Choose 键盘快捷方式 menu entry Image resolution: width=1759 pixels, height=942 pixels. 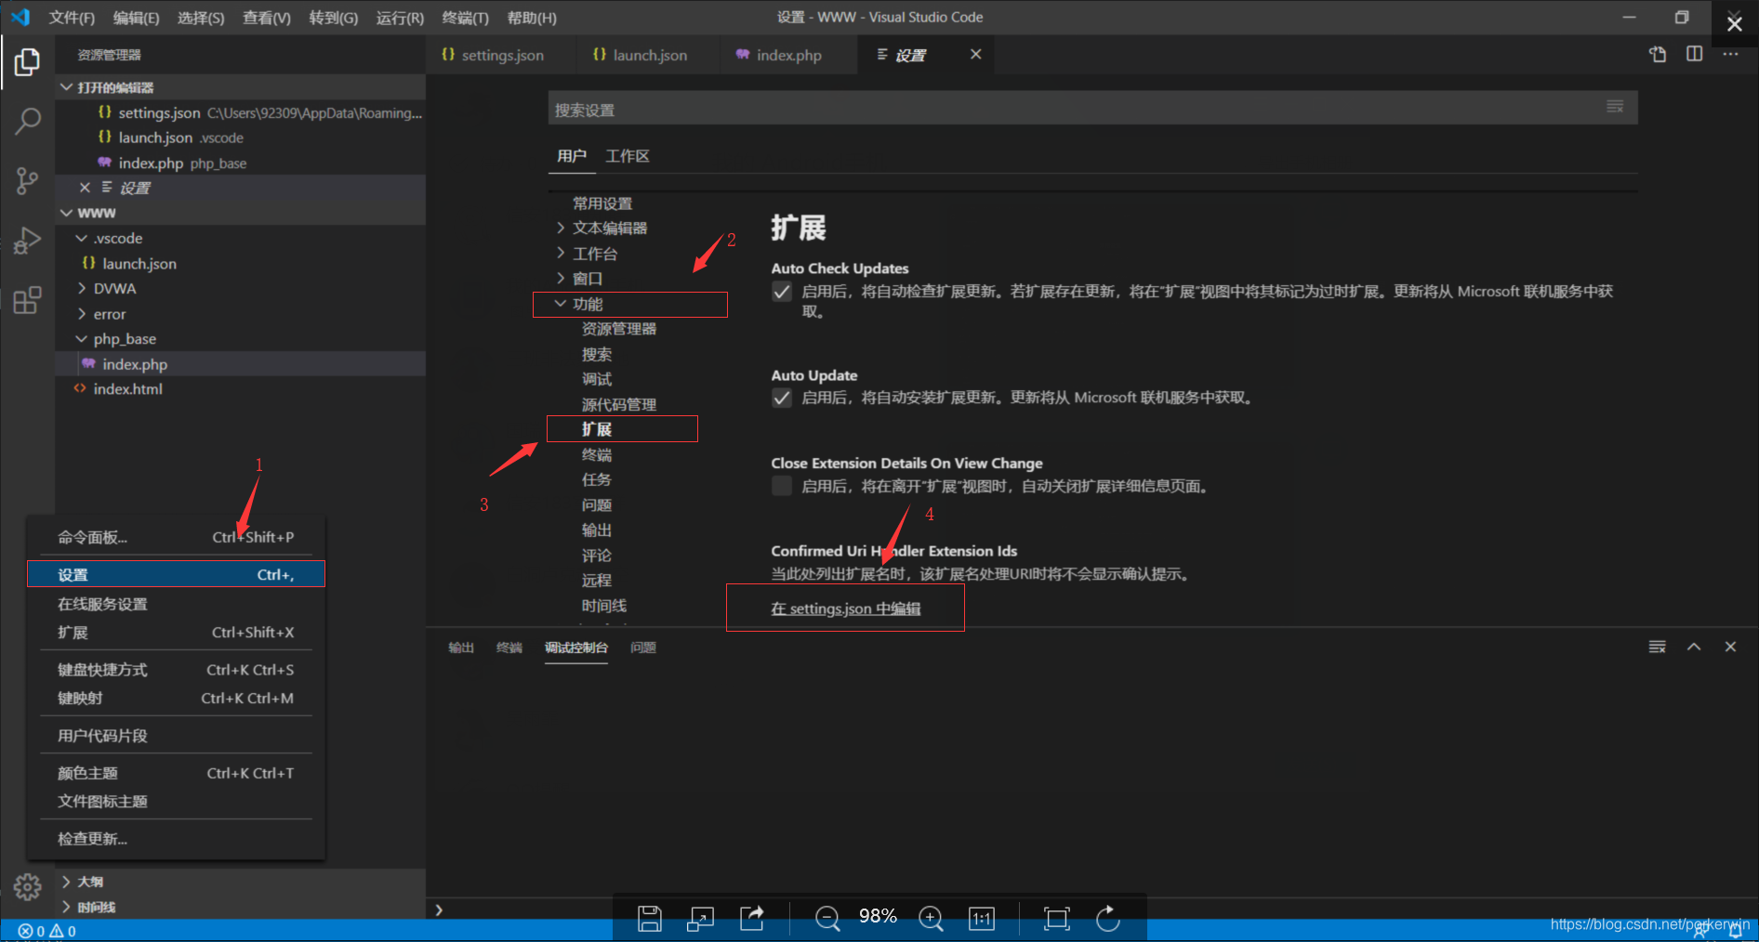click(176, 670)
